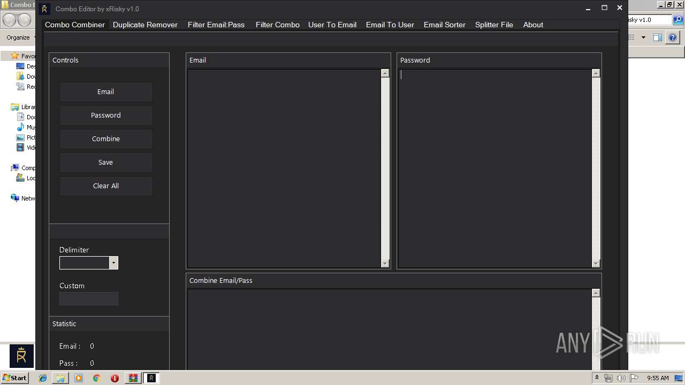Click the 9:55 AM system clock
Viewport: 685px width, 385px height.
coord(658,378)
